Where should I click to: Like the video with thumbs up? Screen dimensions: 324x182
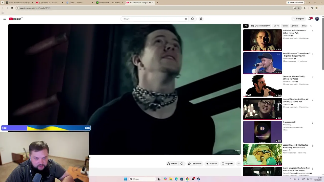tap(172, 164)
